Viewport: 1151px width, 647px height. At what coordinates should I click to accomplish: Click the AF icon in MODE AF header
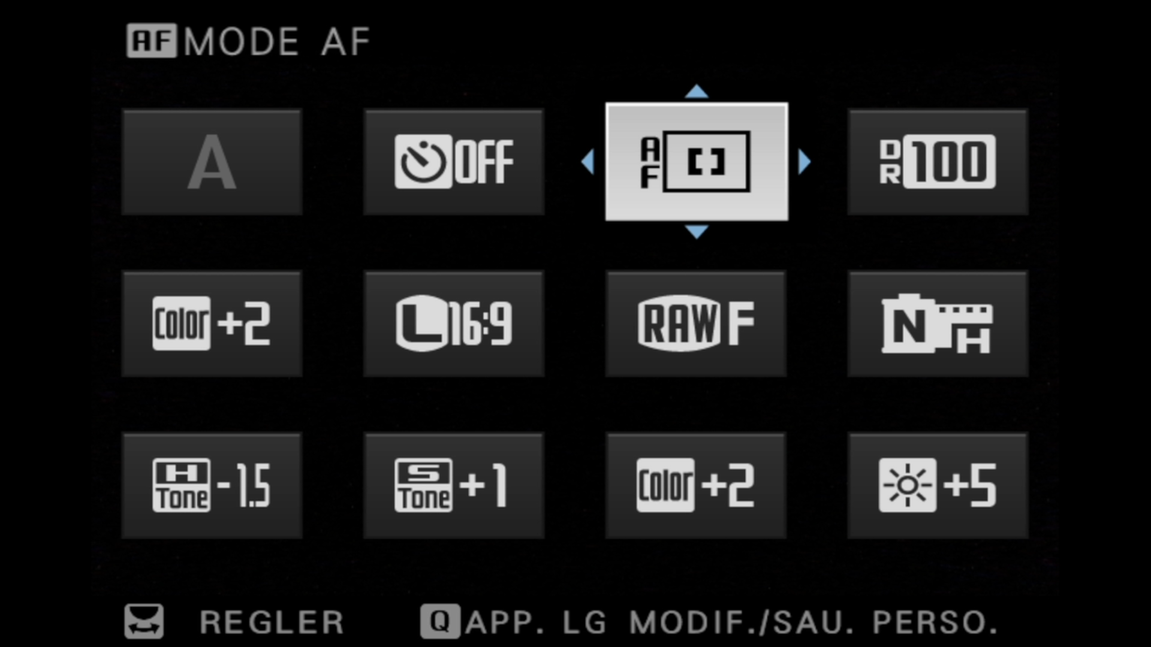152,41
